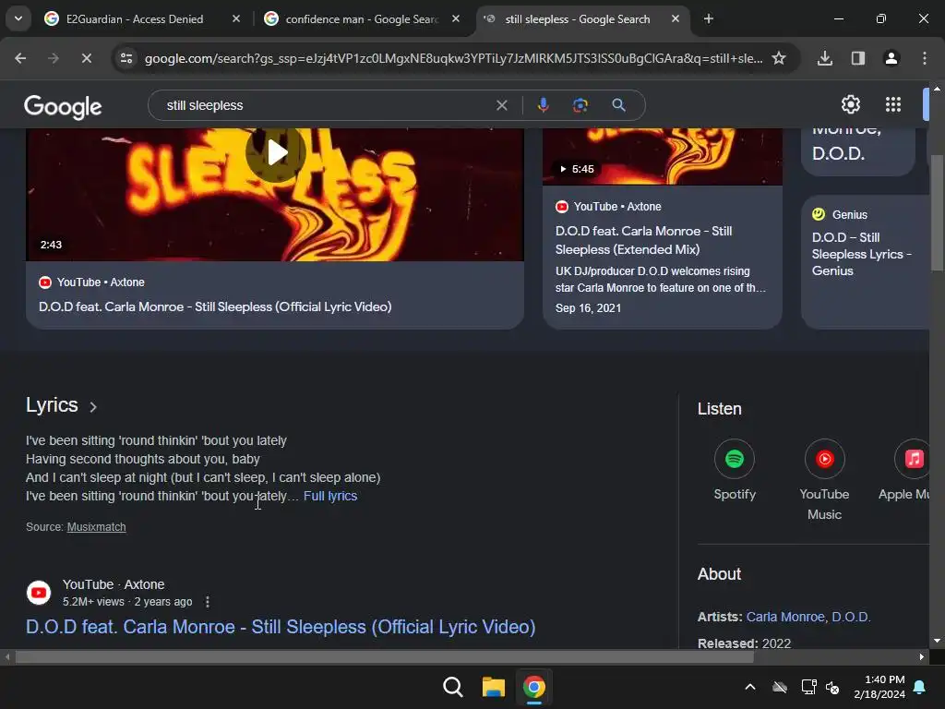Click the still sleepless search box
Image resolution: width=945 pixels, height=709 pixels.
click(x=326, y=105)
